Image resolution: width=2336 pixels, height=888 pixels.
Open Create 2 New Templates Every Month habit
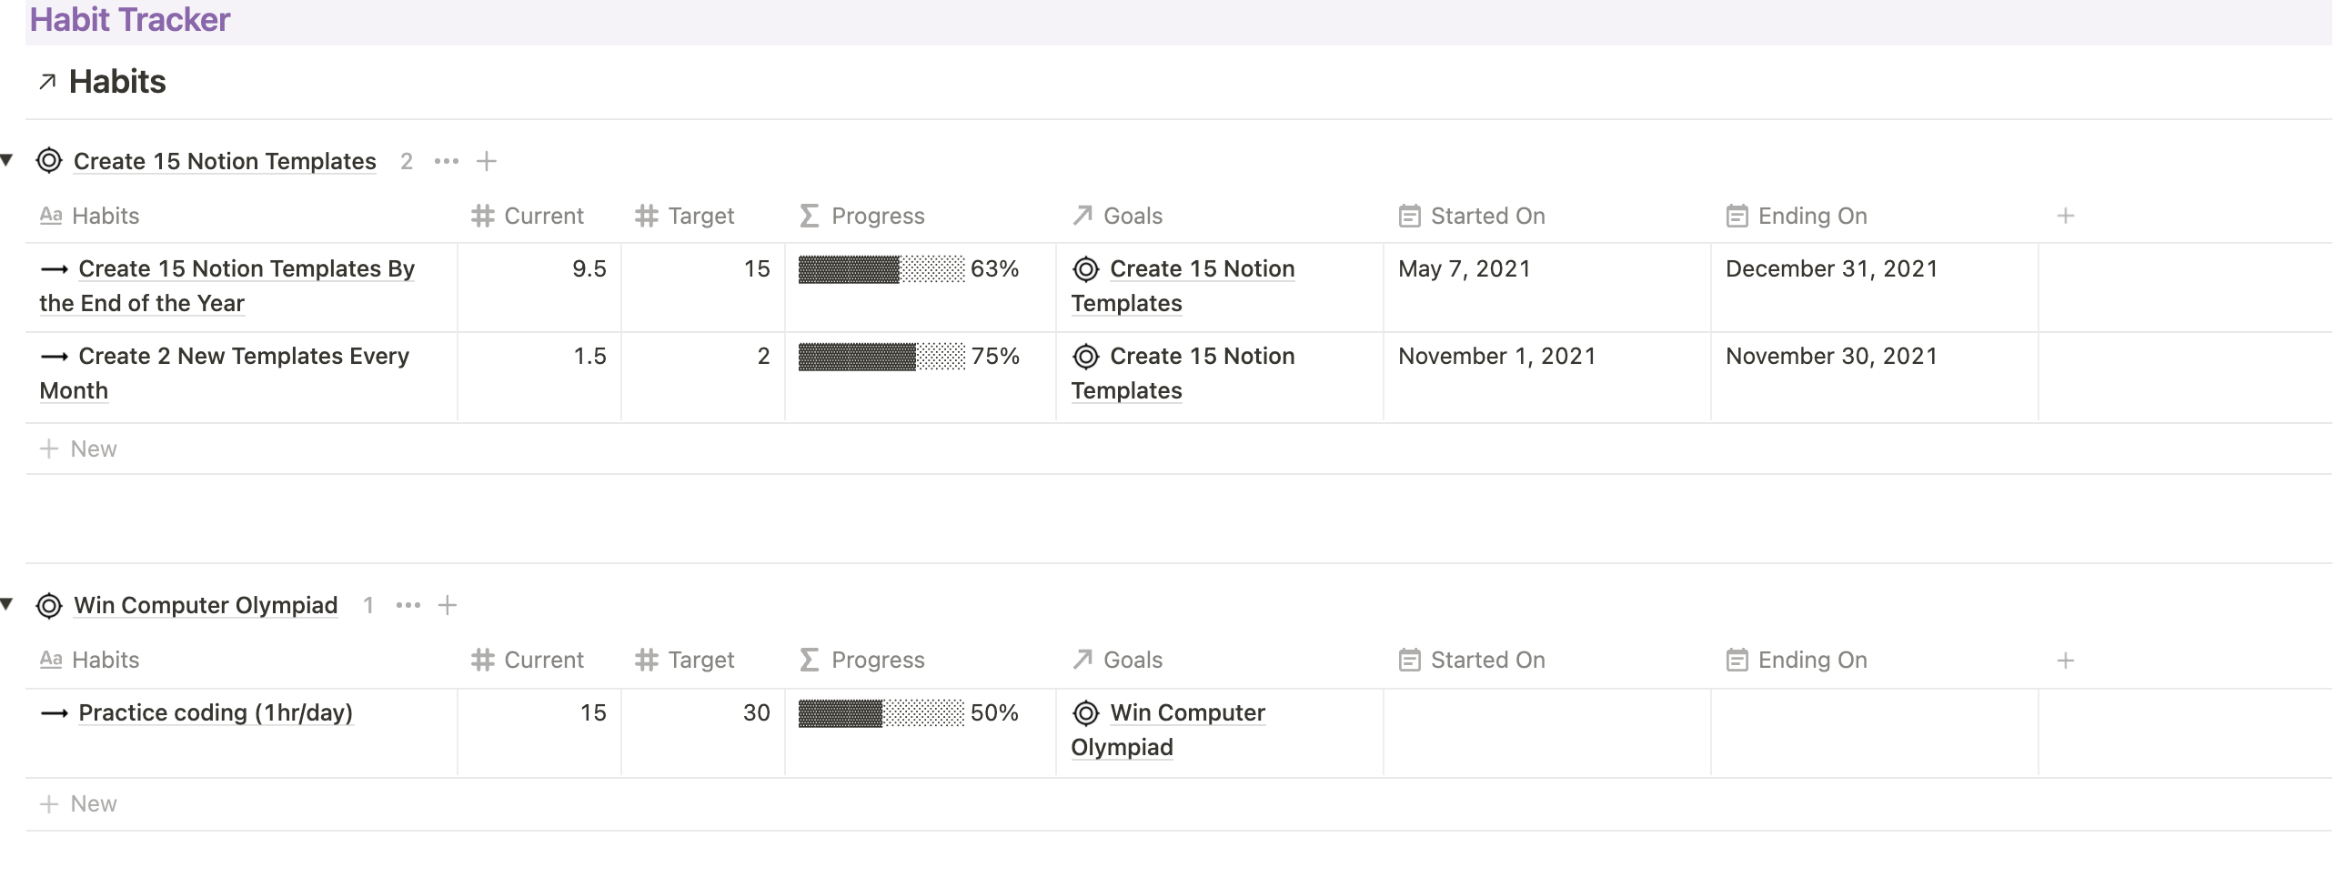243,357
